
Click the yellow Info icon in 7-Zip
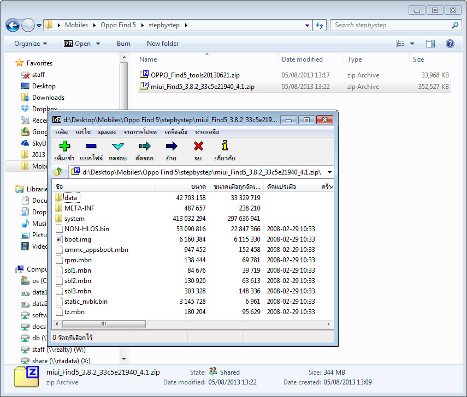click(225, 146)
